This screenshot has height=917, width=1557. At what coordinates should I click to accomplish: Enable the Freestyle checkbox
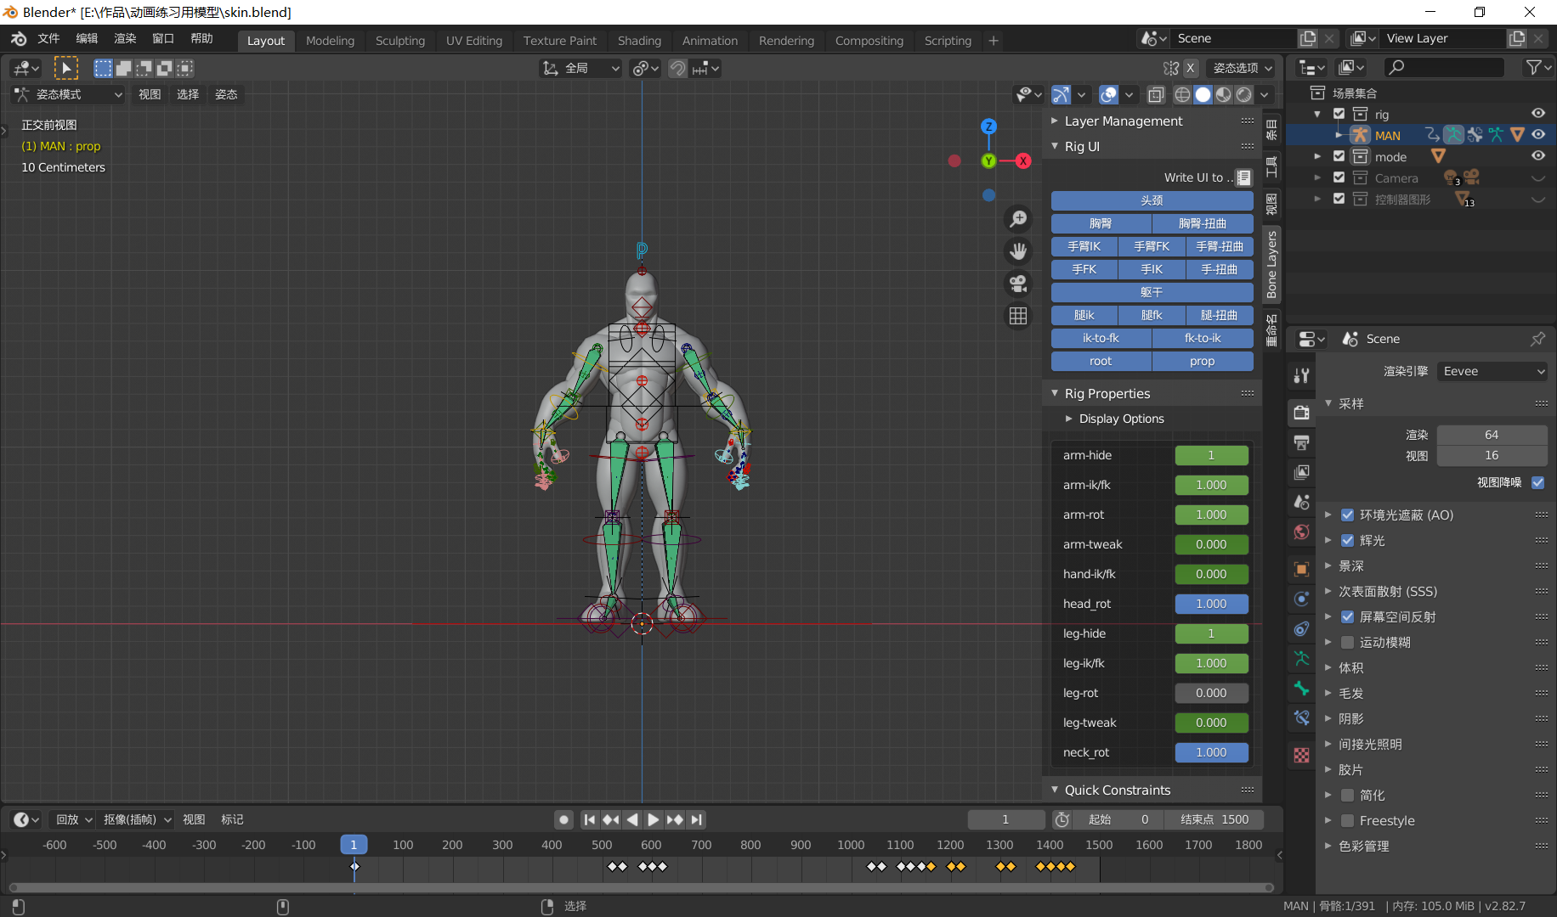coord(1347,820)
